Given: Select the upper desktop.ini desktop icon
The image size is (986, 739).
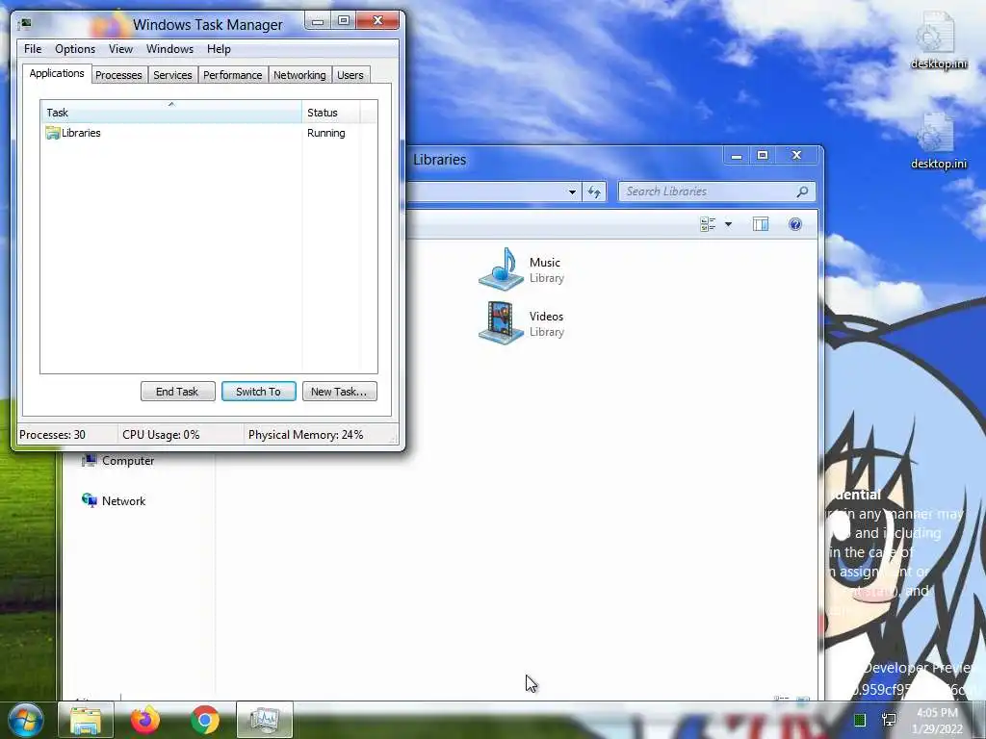Looking at the screenshot, I should [x=938, y=40].
